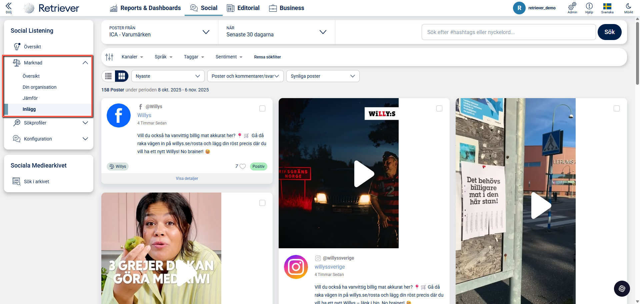This screenshot has height=304, width=640.
Task: Expand the Konfiguration section chevron
Action: (85, 139)
